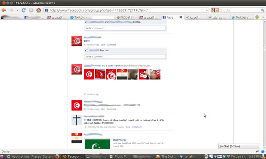This screenshot has height=159, width=266.
Task: Expand the list-all-tabs arrow
Action: point(263,17)
